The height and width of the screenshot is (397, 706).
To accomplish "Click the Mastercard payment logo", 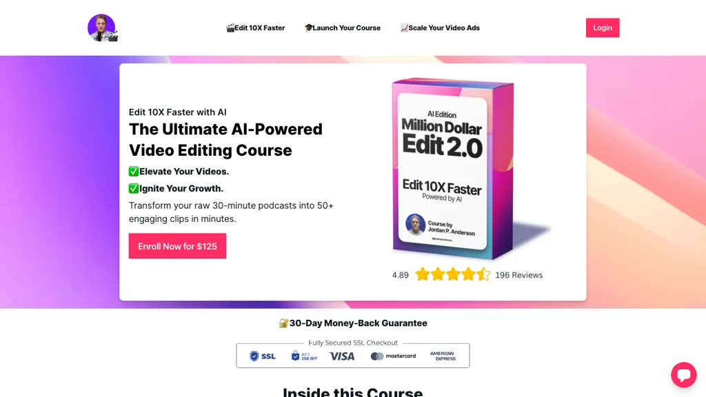I will coord(393,356).
